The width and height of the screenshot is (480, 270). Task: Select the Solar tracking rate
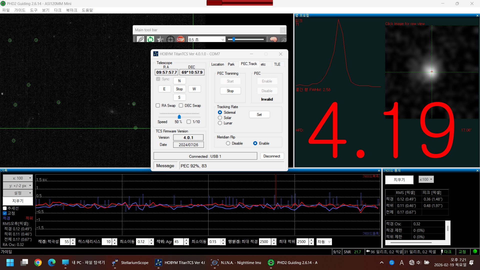click(220, 118)
